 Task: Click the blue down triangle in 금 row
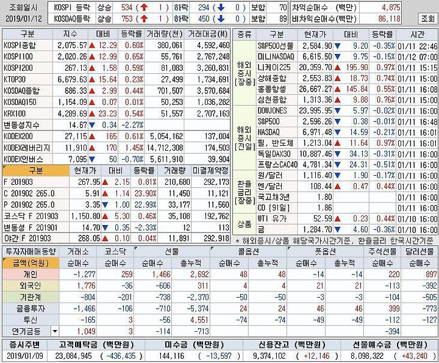(337, 230)
